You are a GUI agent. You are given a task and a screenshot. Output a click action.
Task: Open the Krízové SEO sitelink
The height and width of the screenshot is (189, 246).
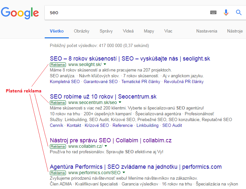pyautogui.click(x=97, y=125)
